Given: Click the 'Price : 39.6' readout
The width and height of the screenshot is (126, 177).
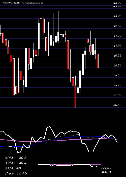Looking at the screenshot, I should [16, 173].
